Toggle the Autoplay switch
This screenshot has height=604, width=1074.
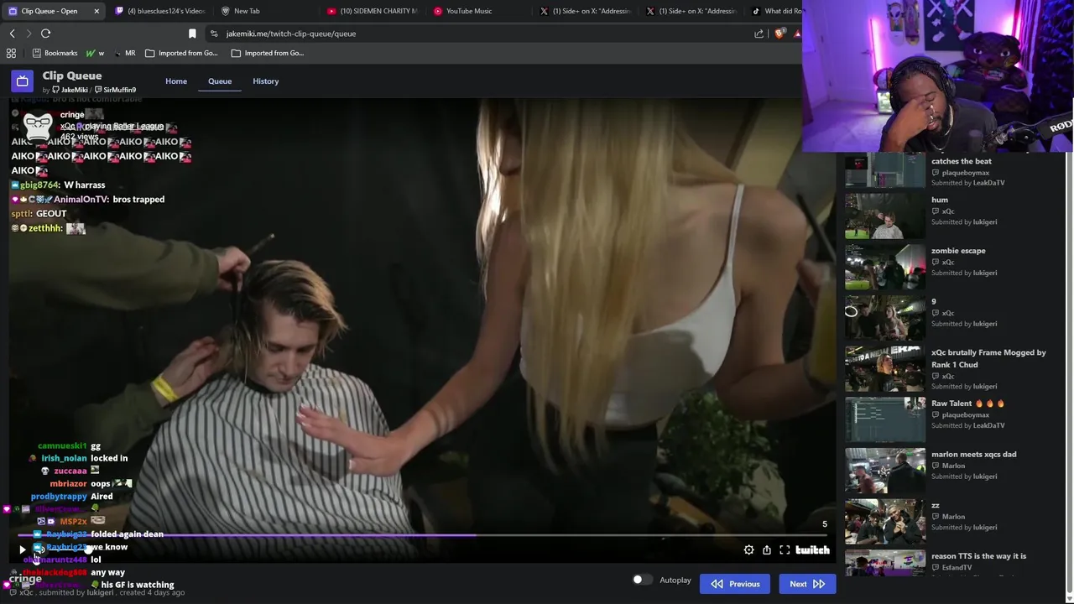[642, 580]
